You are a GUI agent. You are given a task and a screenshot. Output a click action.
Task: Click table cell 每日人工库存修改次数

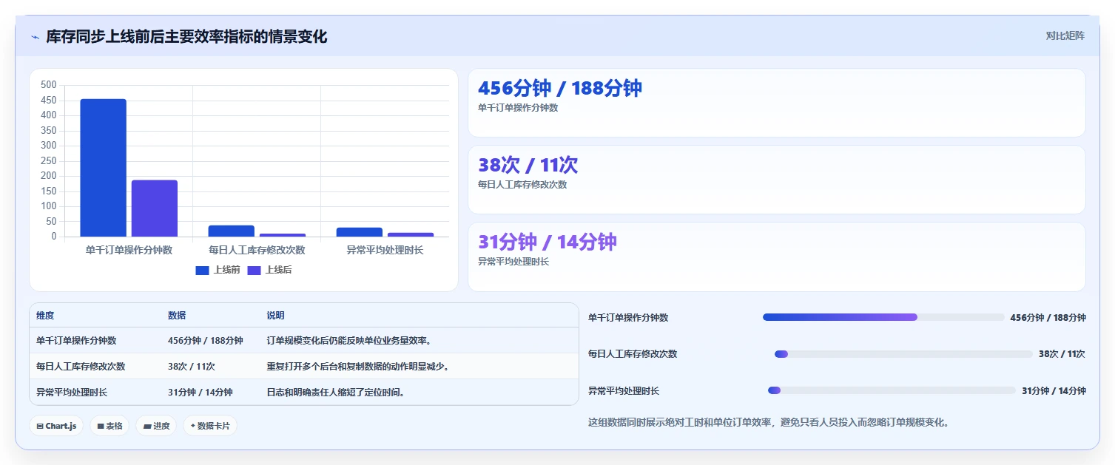(81, 367)
